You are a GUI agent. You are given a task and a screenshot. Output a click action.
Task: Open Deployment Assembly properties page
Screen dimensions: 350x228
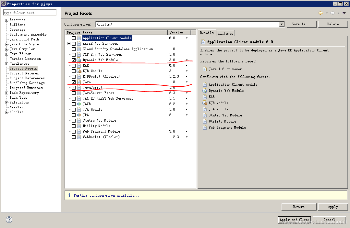[x=28, y=34]
